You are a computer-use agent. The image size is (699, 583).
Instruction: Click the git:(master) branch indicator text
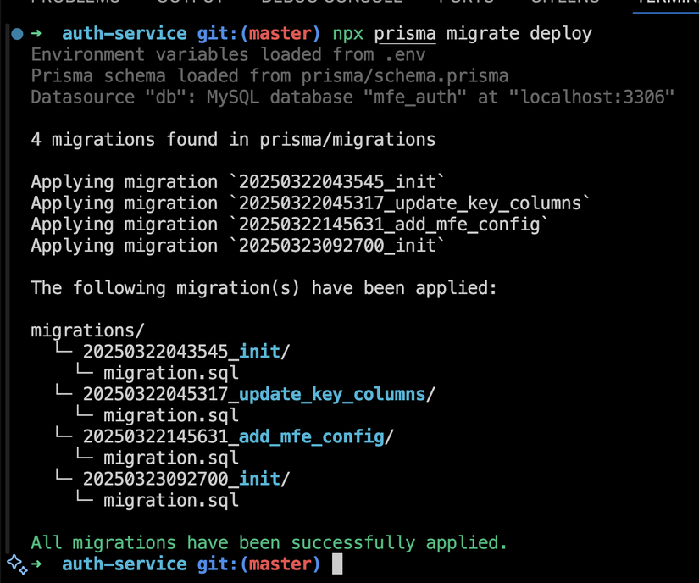257,33
